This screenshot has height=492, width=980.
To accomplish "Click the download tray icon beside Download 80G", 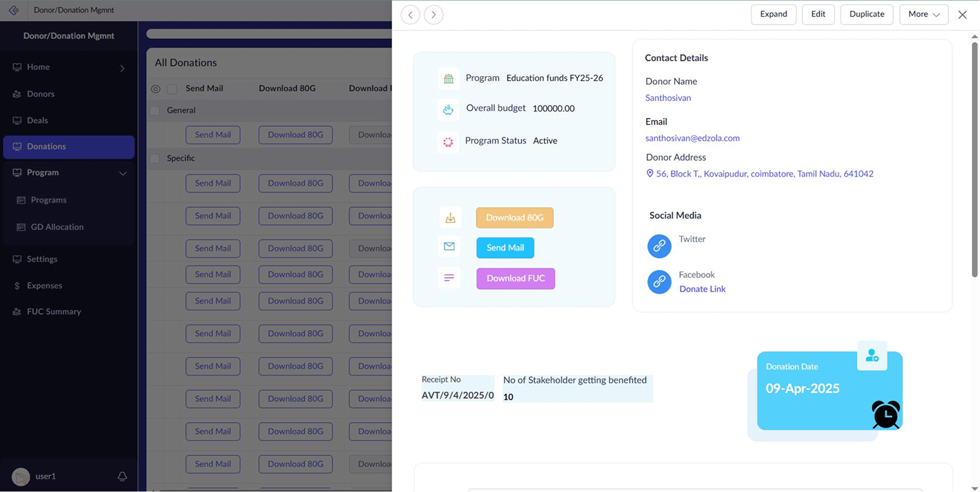I will (x=450, y=218).
